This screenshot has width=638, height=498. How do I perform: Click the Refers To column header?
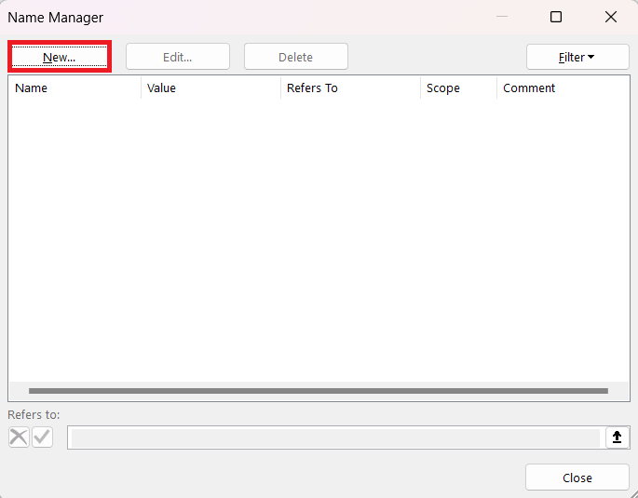pyautogui.click(x=350, y=87)
